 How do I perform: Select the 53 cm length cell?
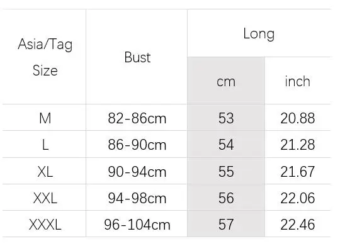coord(226,118)
